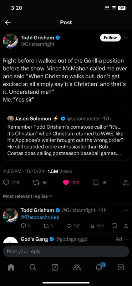Tap the back arrow icon
132x286 pixels.
click(8, 23)
